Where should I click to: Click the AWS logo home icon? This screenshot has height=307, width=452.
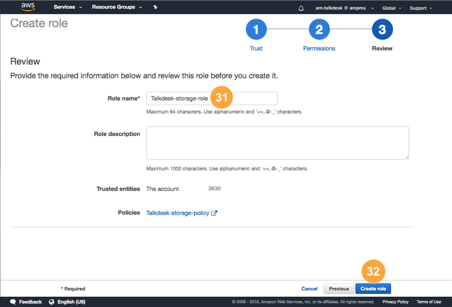[x=28, y=7]
